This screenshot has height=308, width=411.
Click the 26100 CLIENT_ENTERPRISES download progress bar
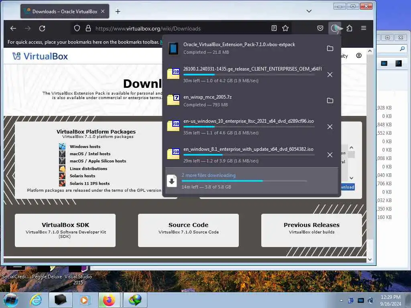tap(249, 75)
